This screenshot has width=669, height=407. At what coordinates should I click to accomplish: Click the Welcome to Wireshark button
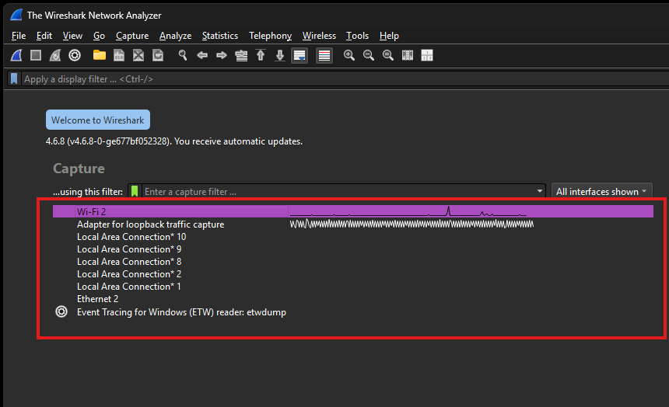[98, 120]
